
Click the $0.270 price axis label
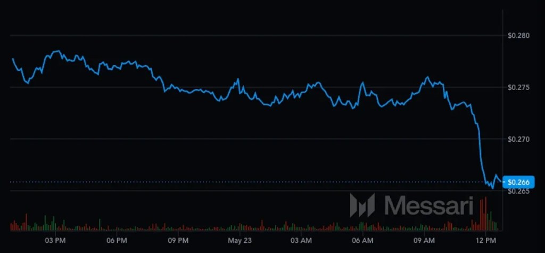tap(518, 139)
